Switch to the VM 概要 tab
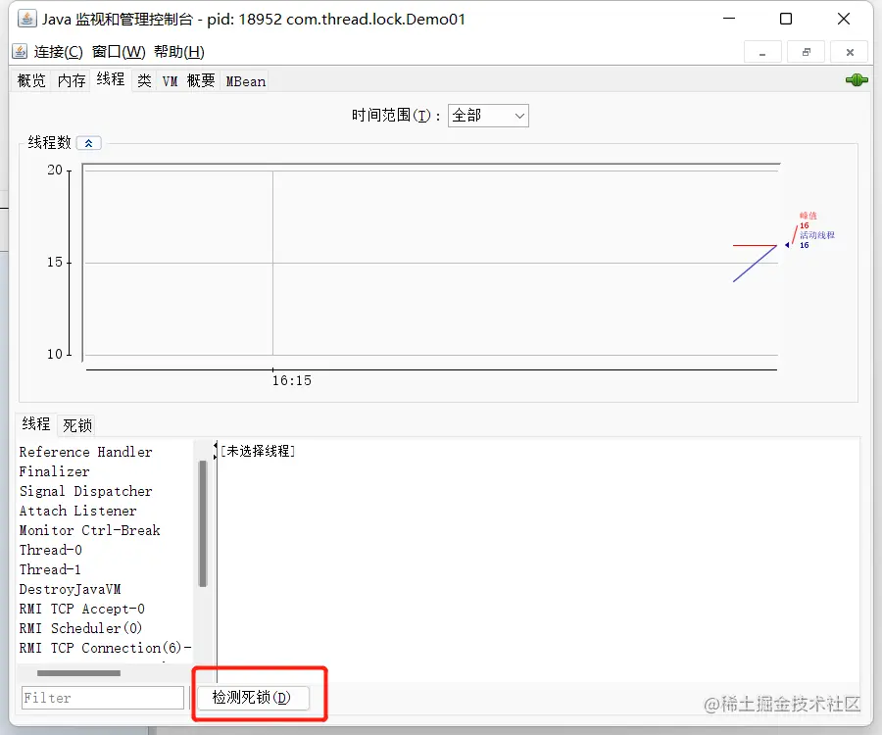The height and width of the screenshot is (735, 882). (x=188, y=81)
